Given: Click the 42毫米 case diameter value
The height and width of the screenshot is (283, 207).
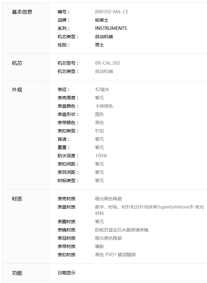Looking at the screenshot, I should point(102,89).
